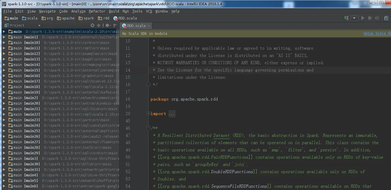Select the RDD.scala editor tab

136,26
